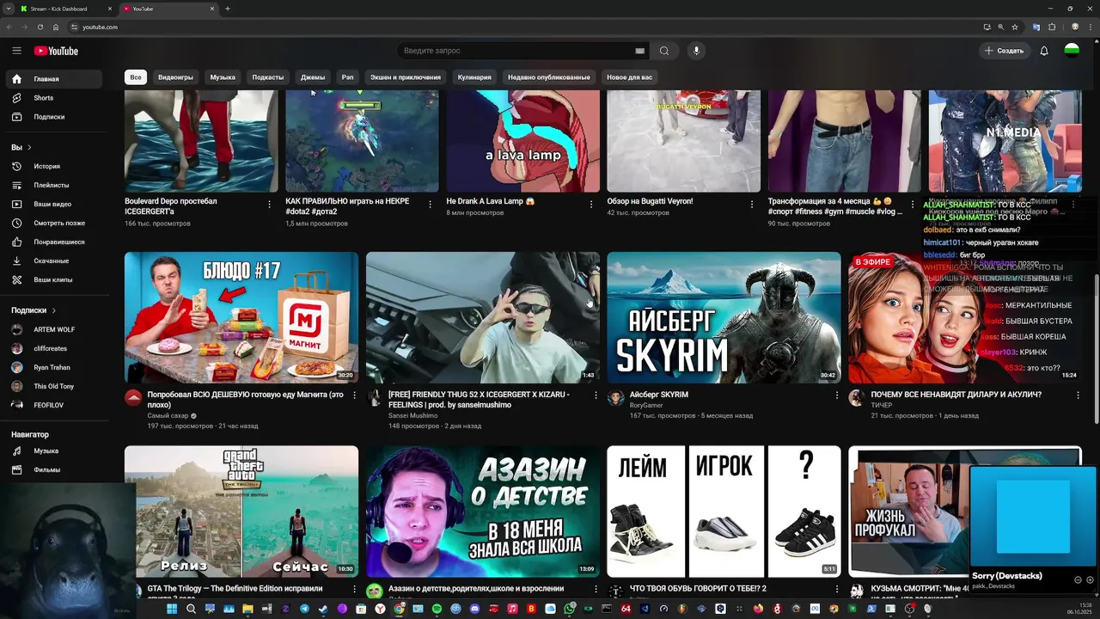Image resolution: width=1100 pixels, height=619 pixels.
Task: Open Понравившиеся in the sidebar
Action: 55,242
